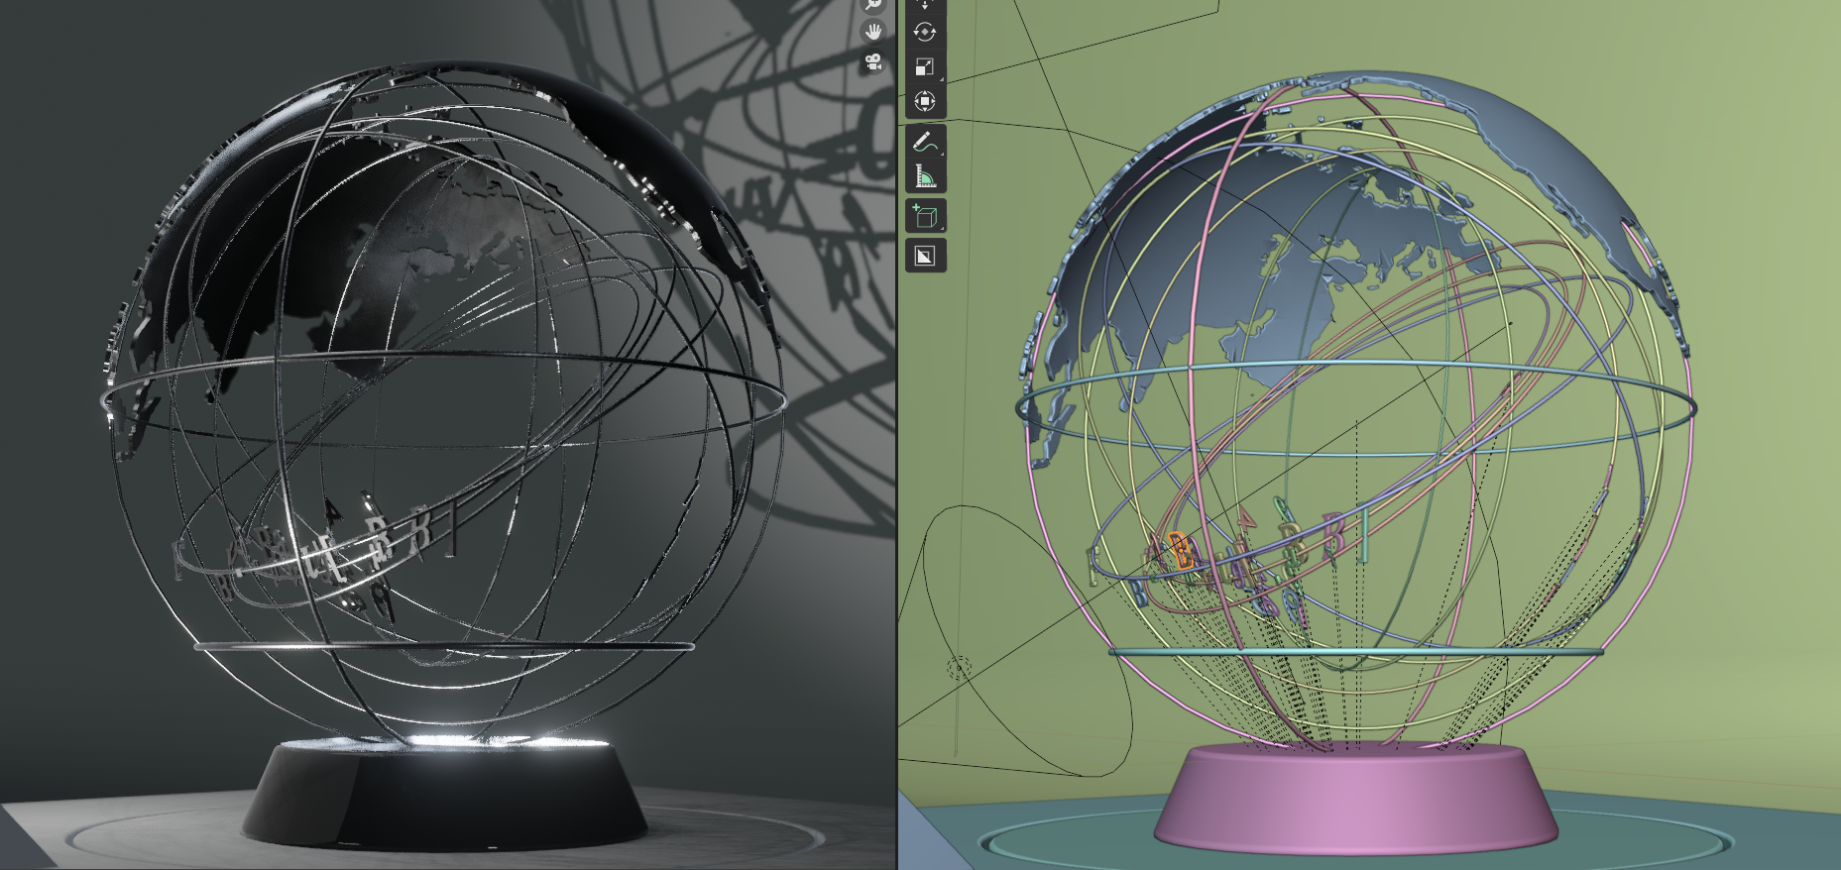The height and width of the screenshot is (870, 1841).
Task: Select the Annotate pencil tool
Action: click(924, 142)
